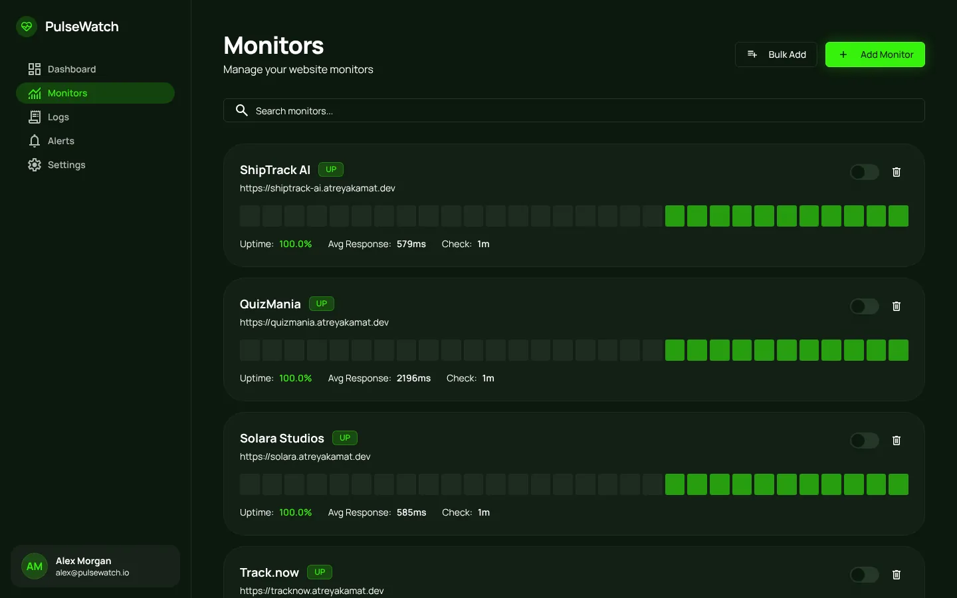Go to the Alerts section
Image resolution: width=957 pixels, height=598 pixels.
coord(95,141)
